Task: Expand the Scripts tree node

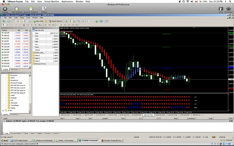Action: point(3,111)
